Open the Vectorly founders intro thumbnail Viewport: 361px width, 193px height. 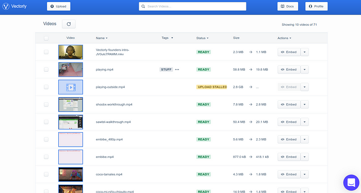71,52
